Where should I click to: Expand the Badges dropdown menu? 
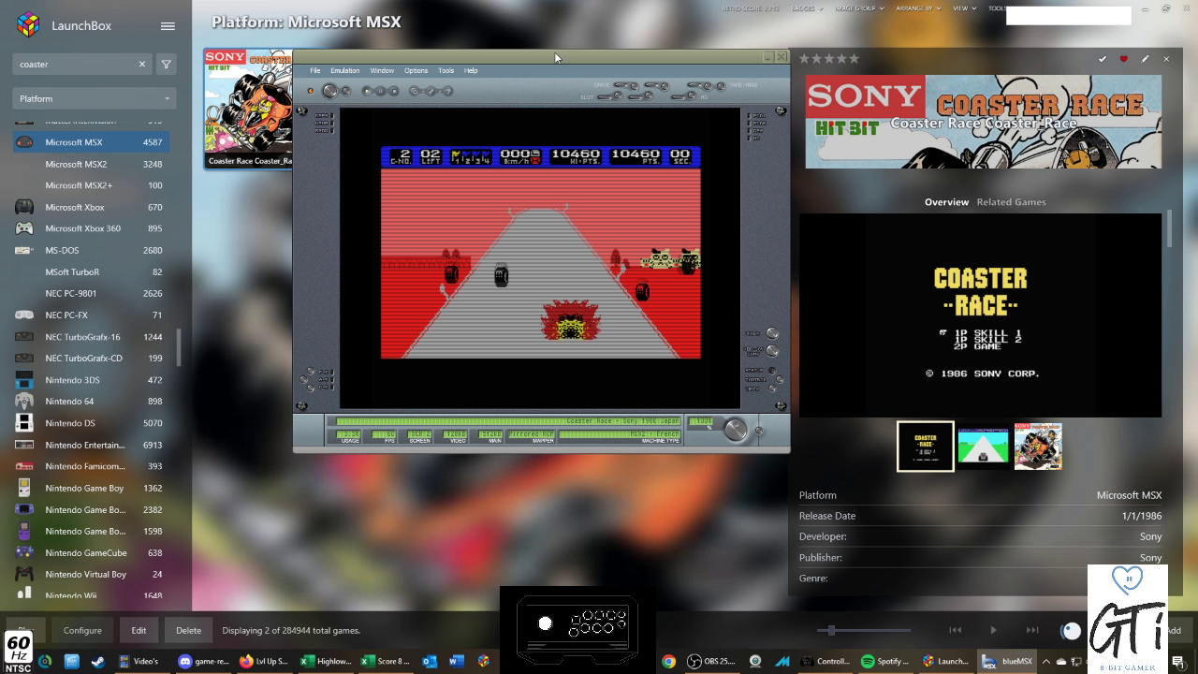[x=808, y=8]
